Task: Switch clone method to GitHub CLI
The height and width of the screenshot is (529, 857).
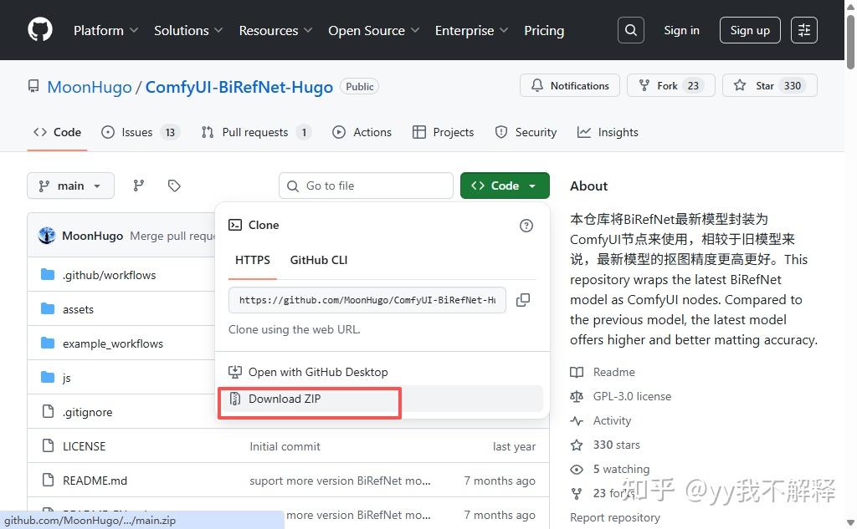Action: [318, 260]
